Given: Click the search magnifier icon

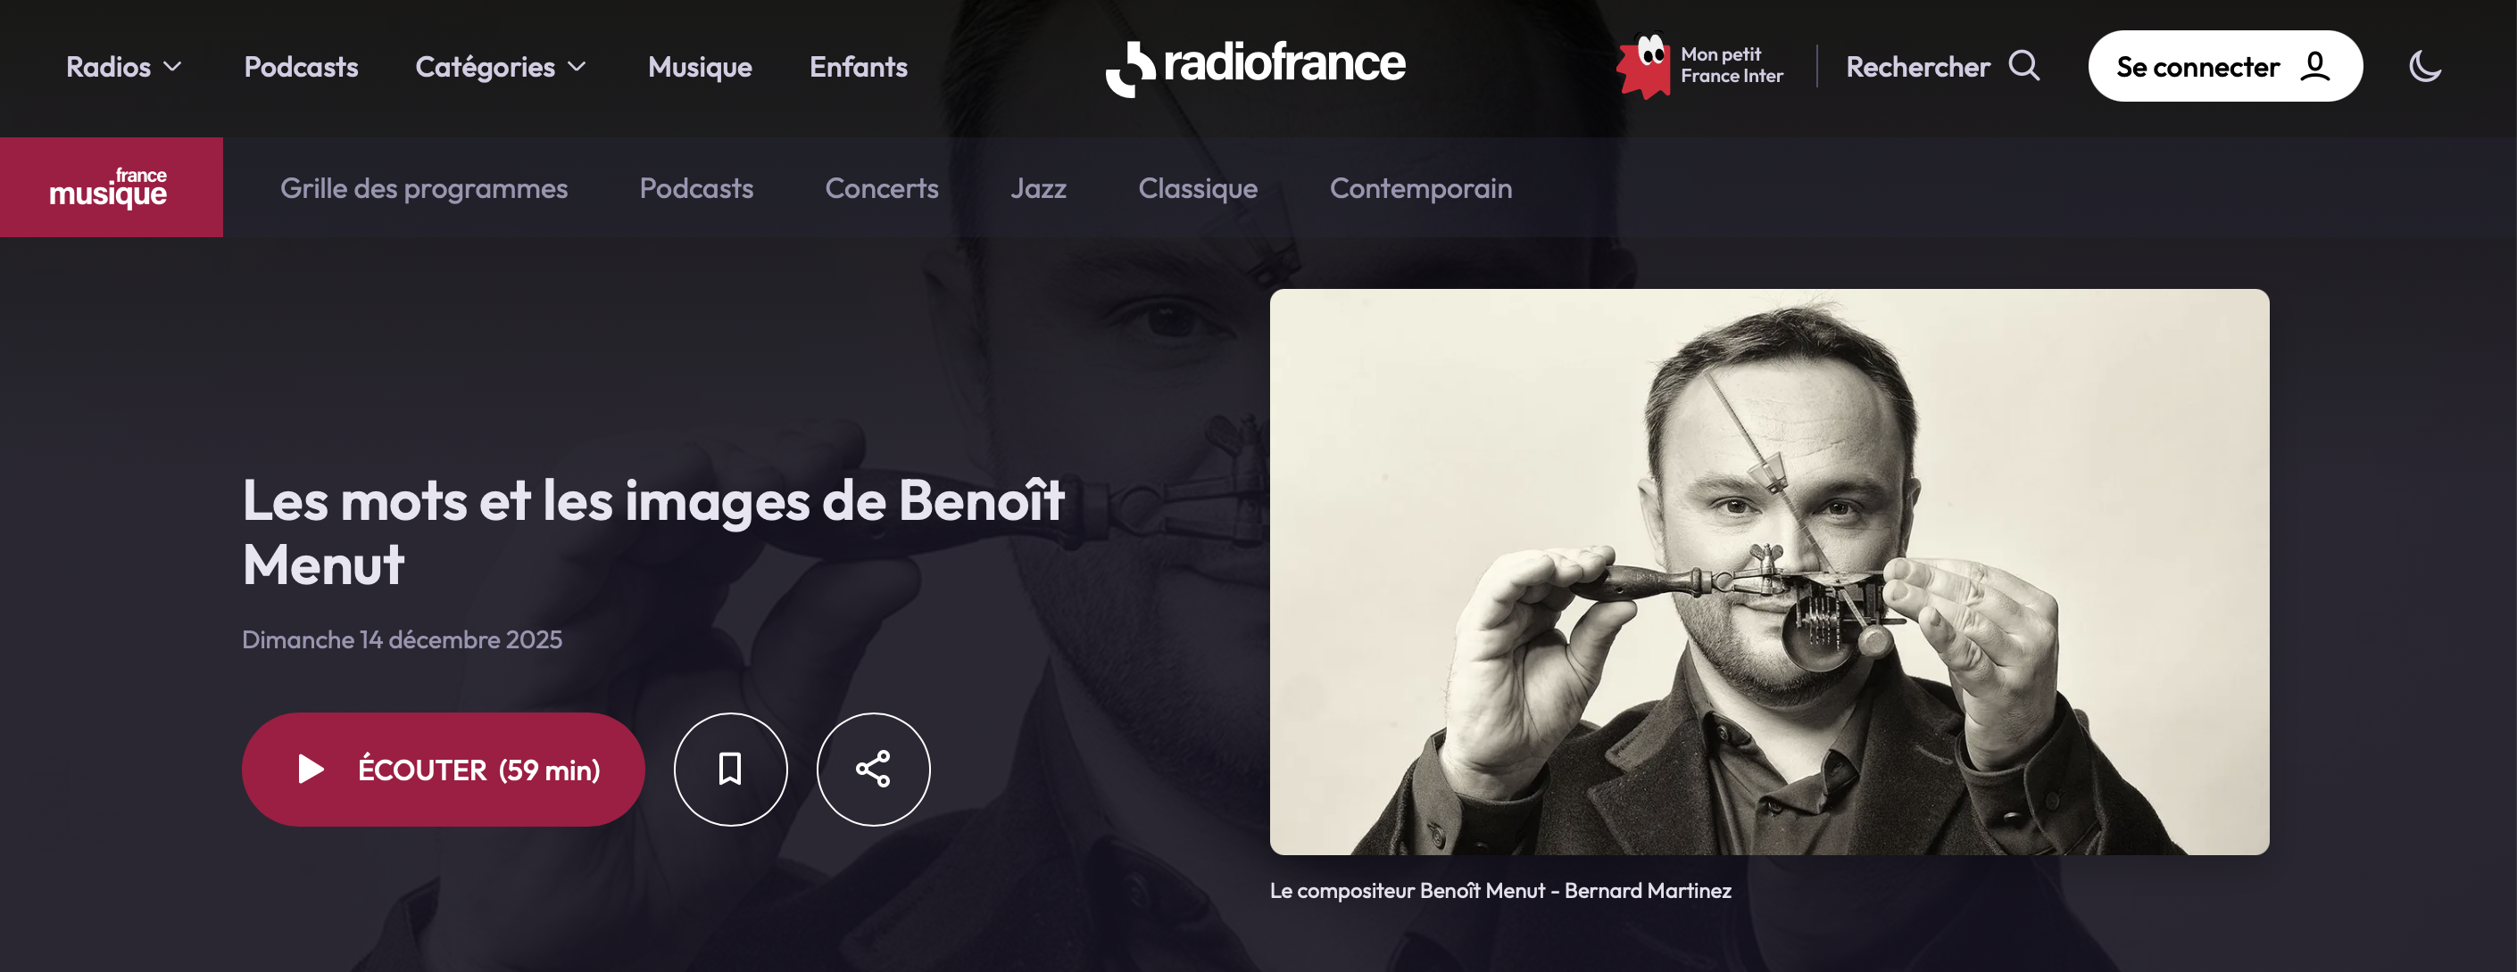Looking at the screenshot, I should (2023, 66).
